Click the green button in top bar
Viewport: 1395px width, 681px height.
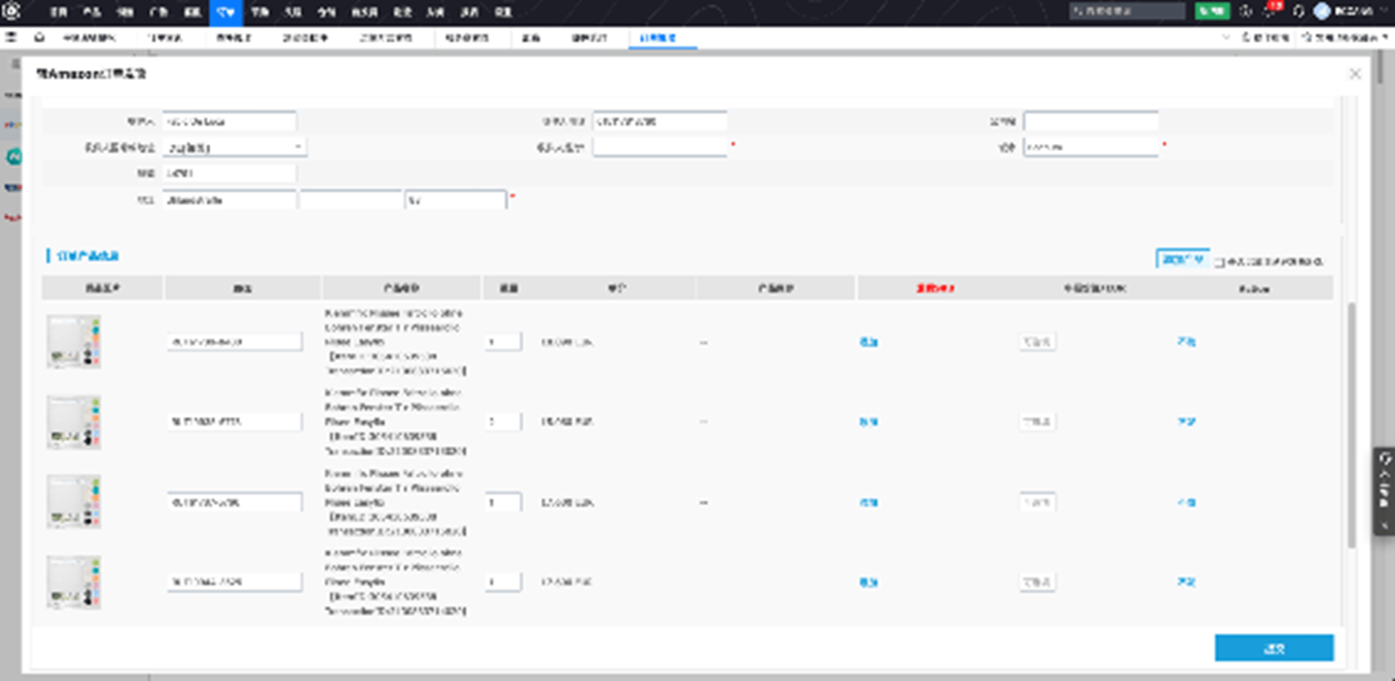click(1211, 11)
